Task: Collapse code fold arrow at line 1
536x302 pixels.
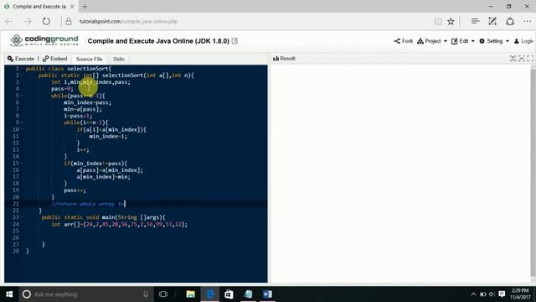Action: (22, 69)
